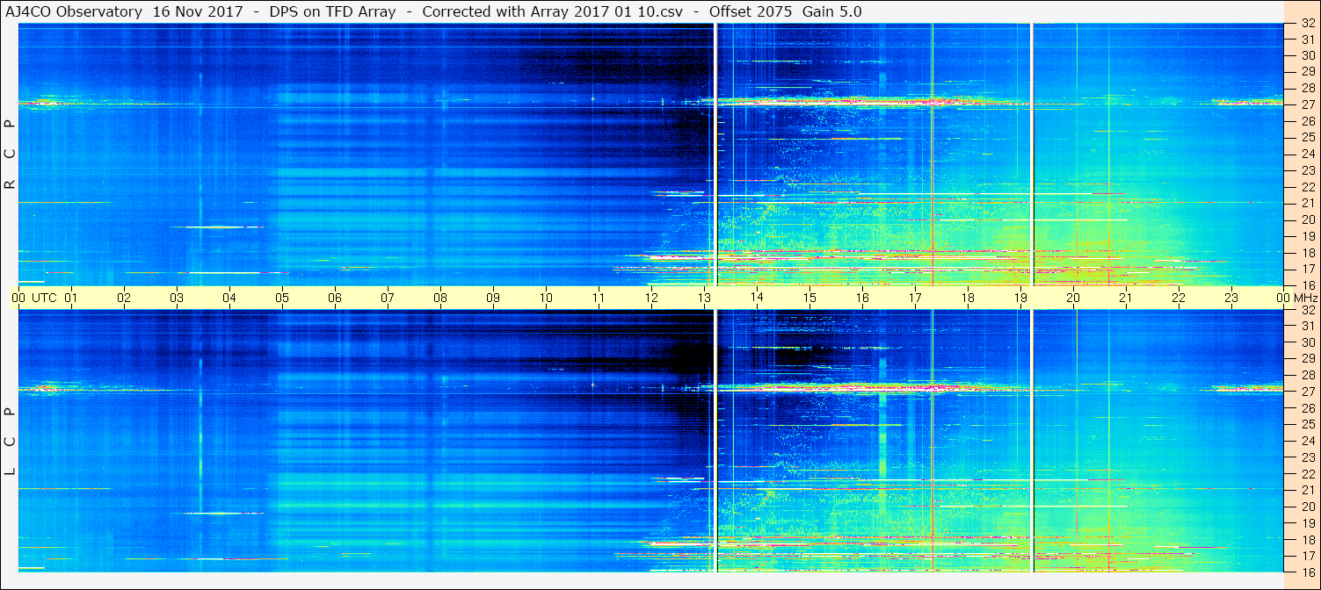
Task: Select the 17 hour tick on time axis
Action: point(915,298)
